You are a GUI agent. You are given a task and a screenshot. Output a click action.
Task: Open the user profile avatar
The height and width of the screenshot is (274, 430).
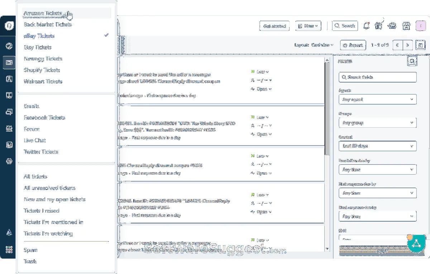[x=420, y=26]
